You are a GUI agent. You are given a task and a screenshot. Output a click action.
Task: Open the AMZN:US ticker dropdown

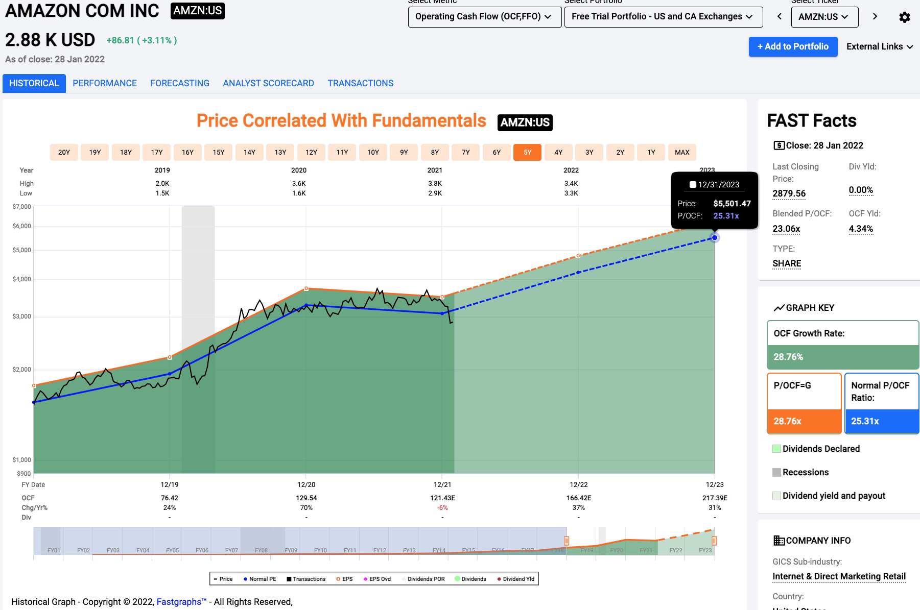point(824,17)
